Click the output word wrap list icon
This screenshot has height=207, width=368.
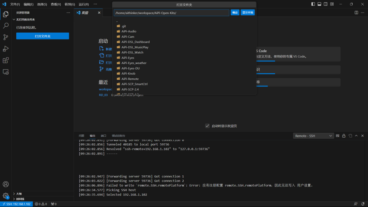pyautogui.click(x=337, y=136)
